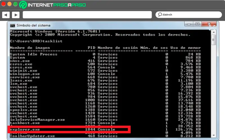This screenshot has width=225, height=140.
Task: Click the Símbolo del sistema title text
Action: (33, 25)
